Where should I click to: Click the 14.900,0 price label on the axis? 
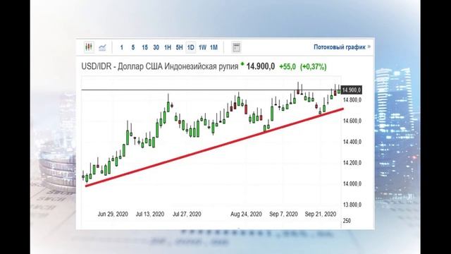pos(351,90)
